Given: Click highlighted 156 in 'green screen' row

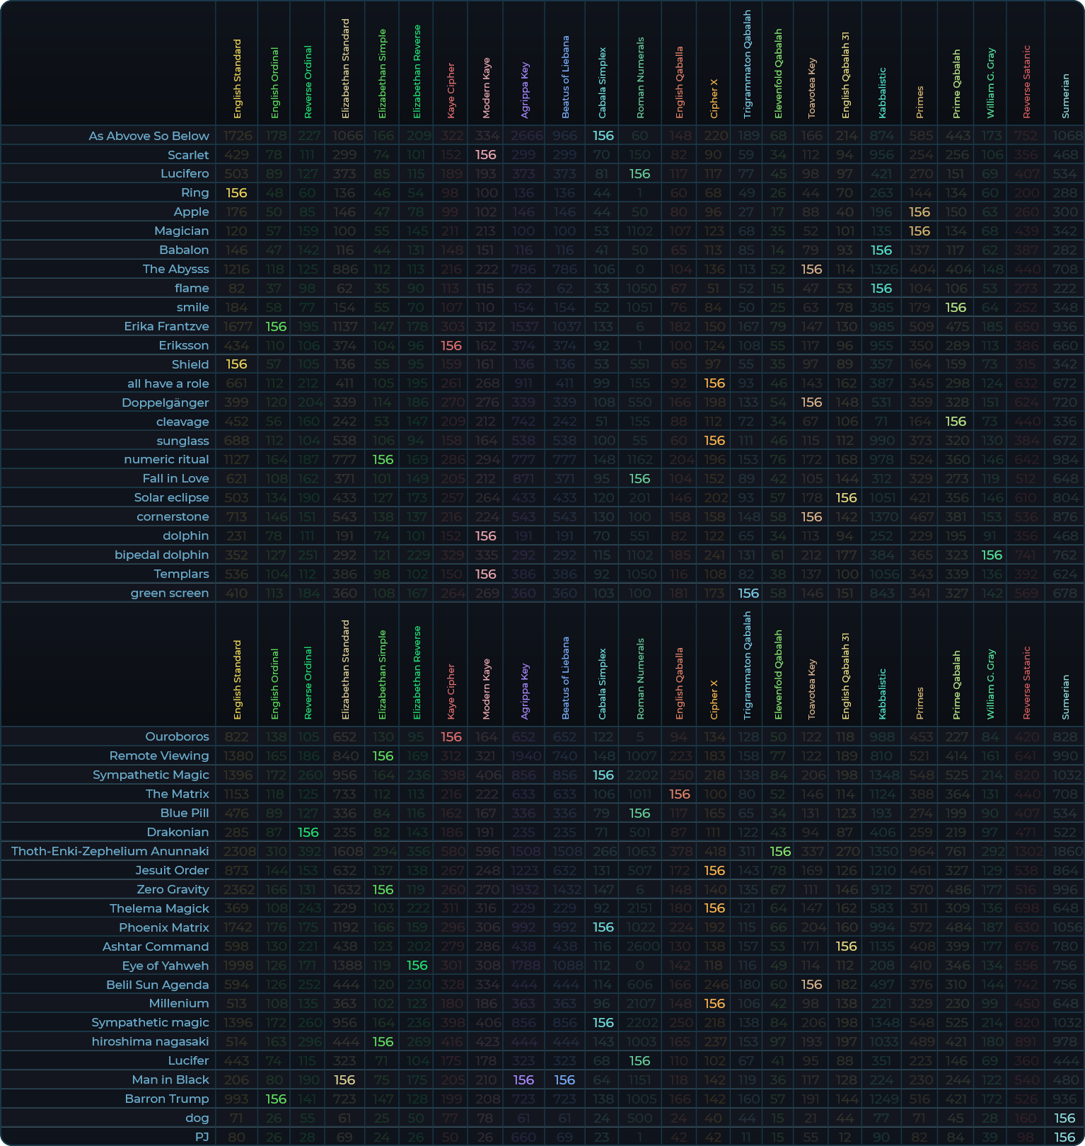Looking at the screenshot, I should 748,594.
